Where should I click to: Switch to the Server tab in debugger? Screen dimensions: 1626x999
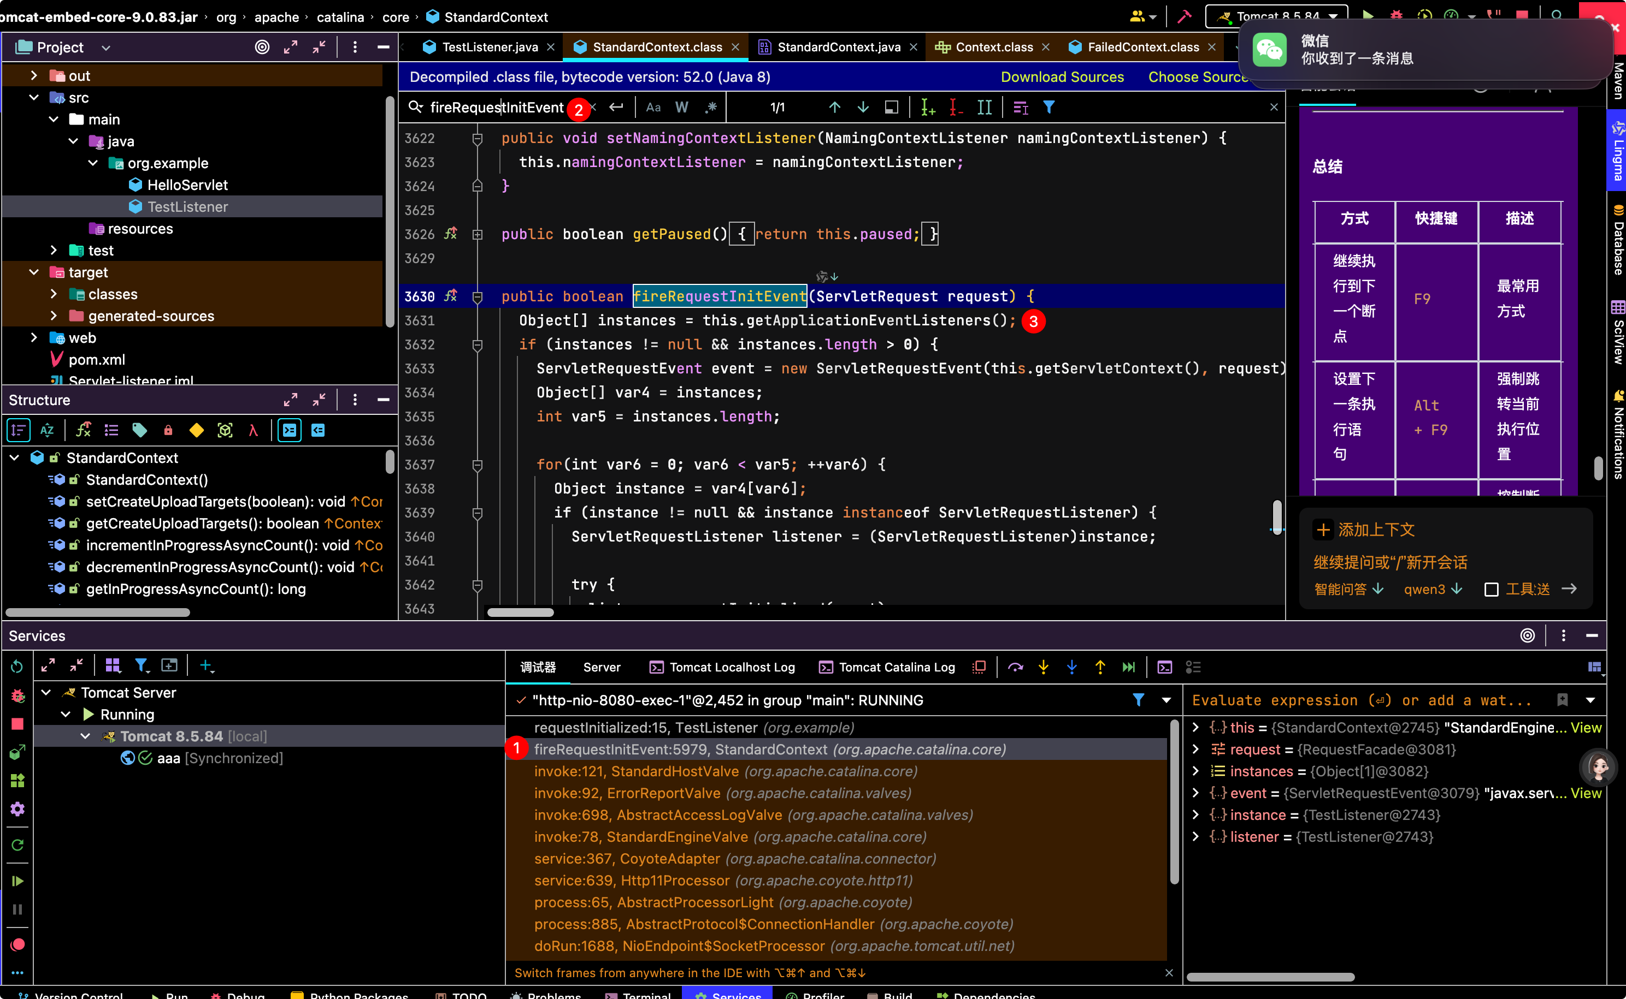[x=602, y=667]
